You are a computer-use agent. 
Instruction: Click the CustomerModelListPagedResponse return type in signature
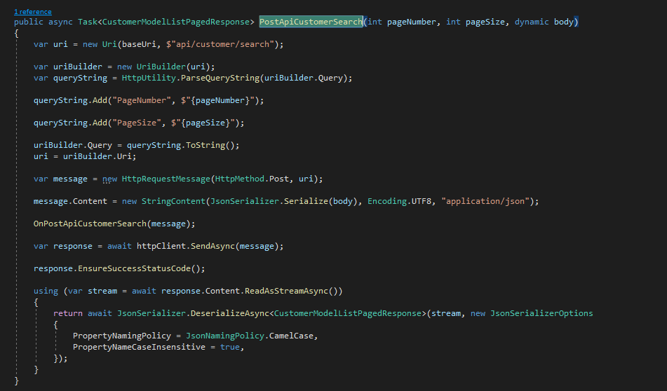point(176,22)
